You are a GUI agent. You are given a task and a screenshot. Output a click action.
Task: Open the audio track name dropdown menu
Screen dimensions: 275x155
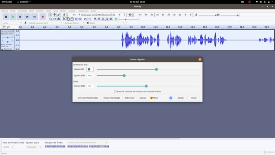click(x=9, y=31)
